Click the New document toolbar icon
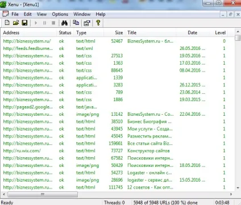 click(x=7, y=23)
